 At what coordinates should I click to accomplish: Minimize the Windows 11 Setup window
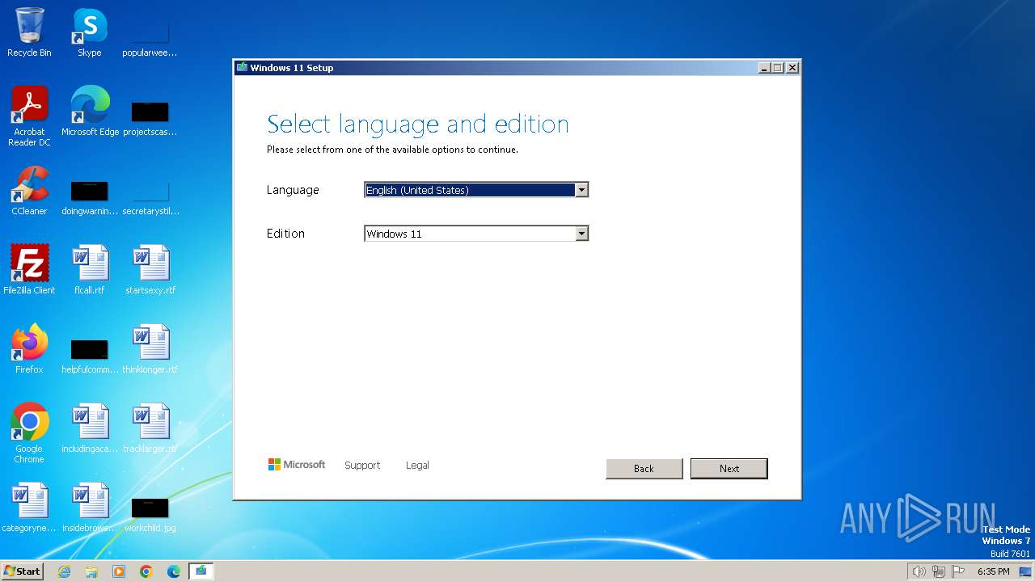pyautogui.click(x=764, y=68)
